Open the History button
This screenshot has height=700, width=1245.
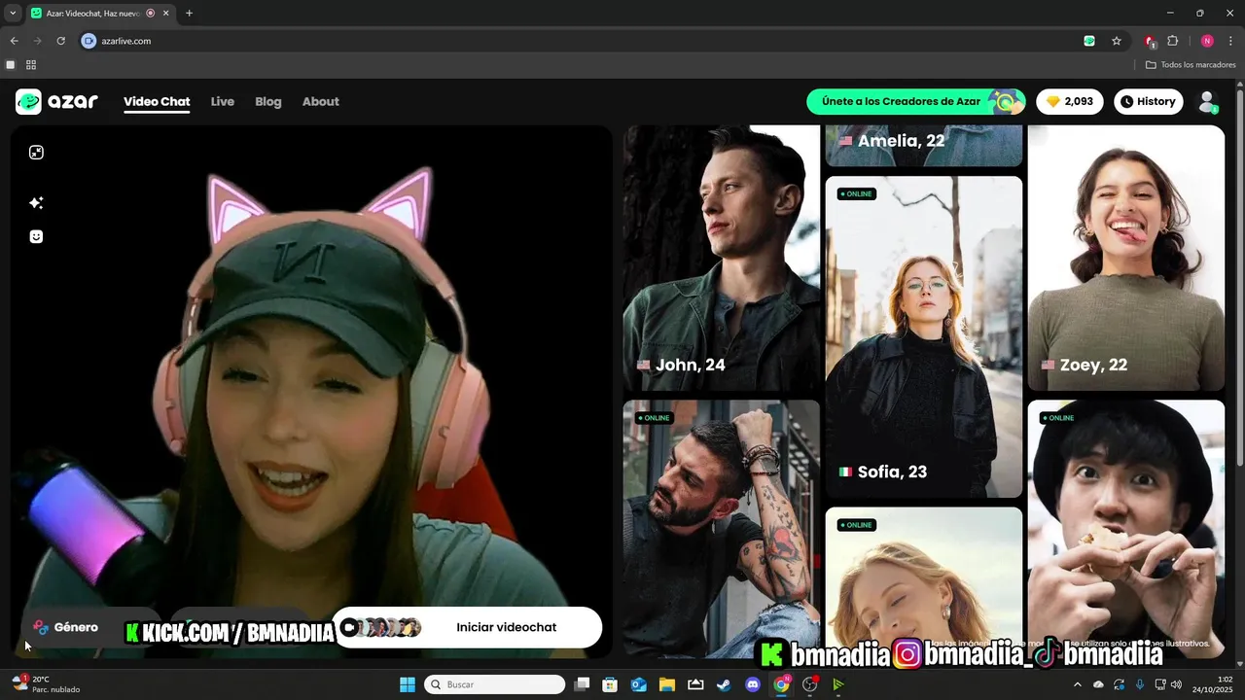coord(1148,101)
